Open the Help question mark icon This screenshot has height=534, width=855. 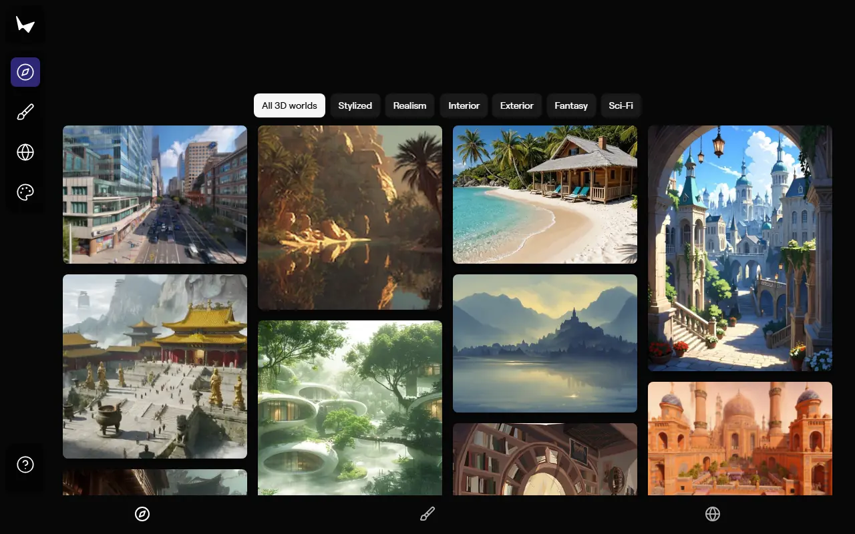pos(25,463)
